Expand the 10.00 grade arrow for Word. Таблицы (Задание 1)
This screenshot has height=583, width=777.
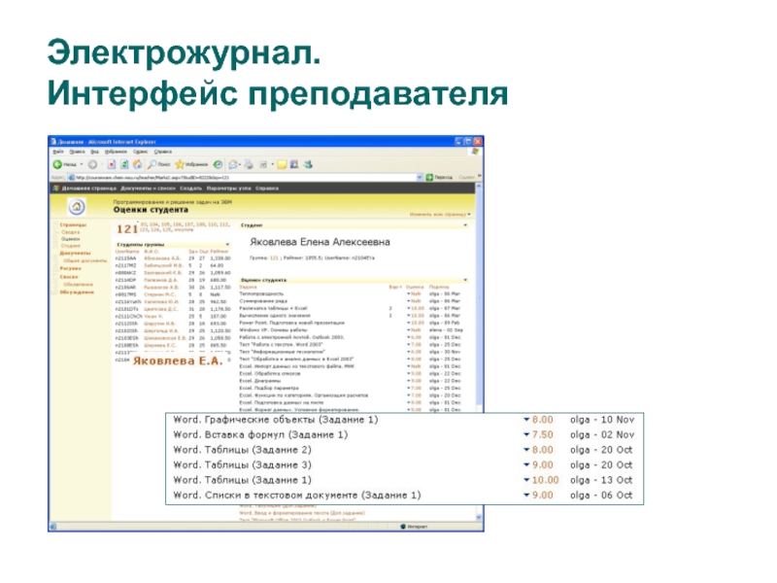527,480
